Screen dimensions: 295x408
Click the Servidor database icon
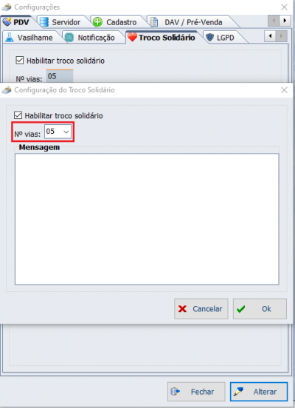[x=44, y=22]
